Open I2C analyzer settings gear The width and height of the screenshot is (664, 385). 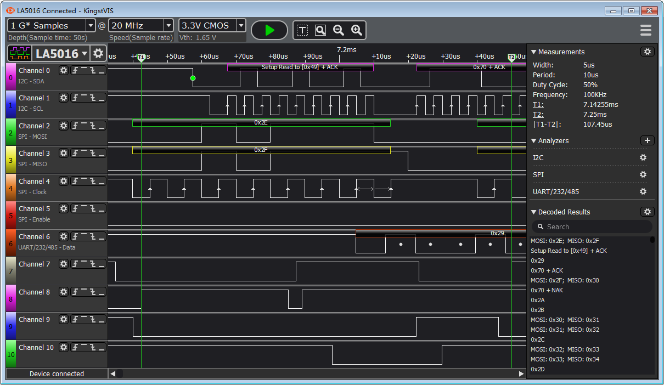[643, 157]
